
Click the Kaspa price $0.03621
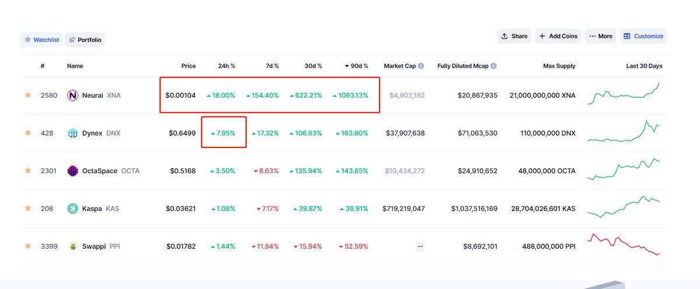(181, 209)
